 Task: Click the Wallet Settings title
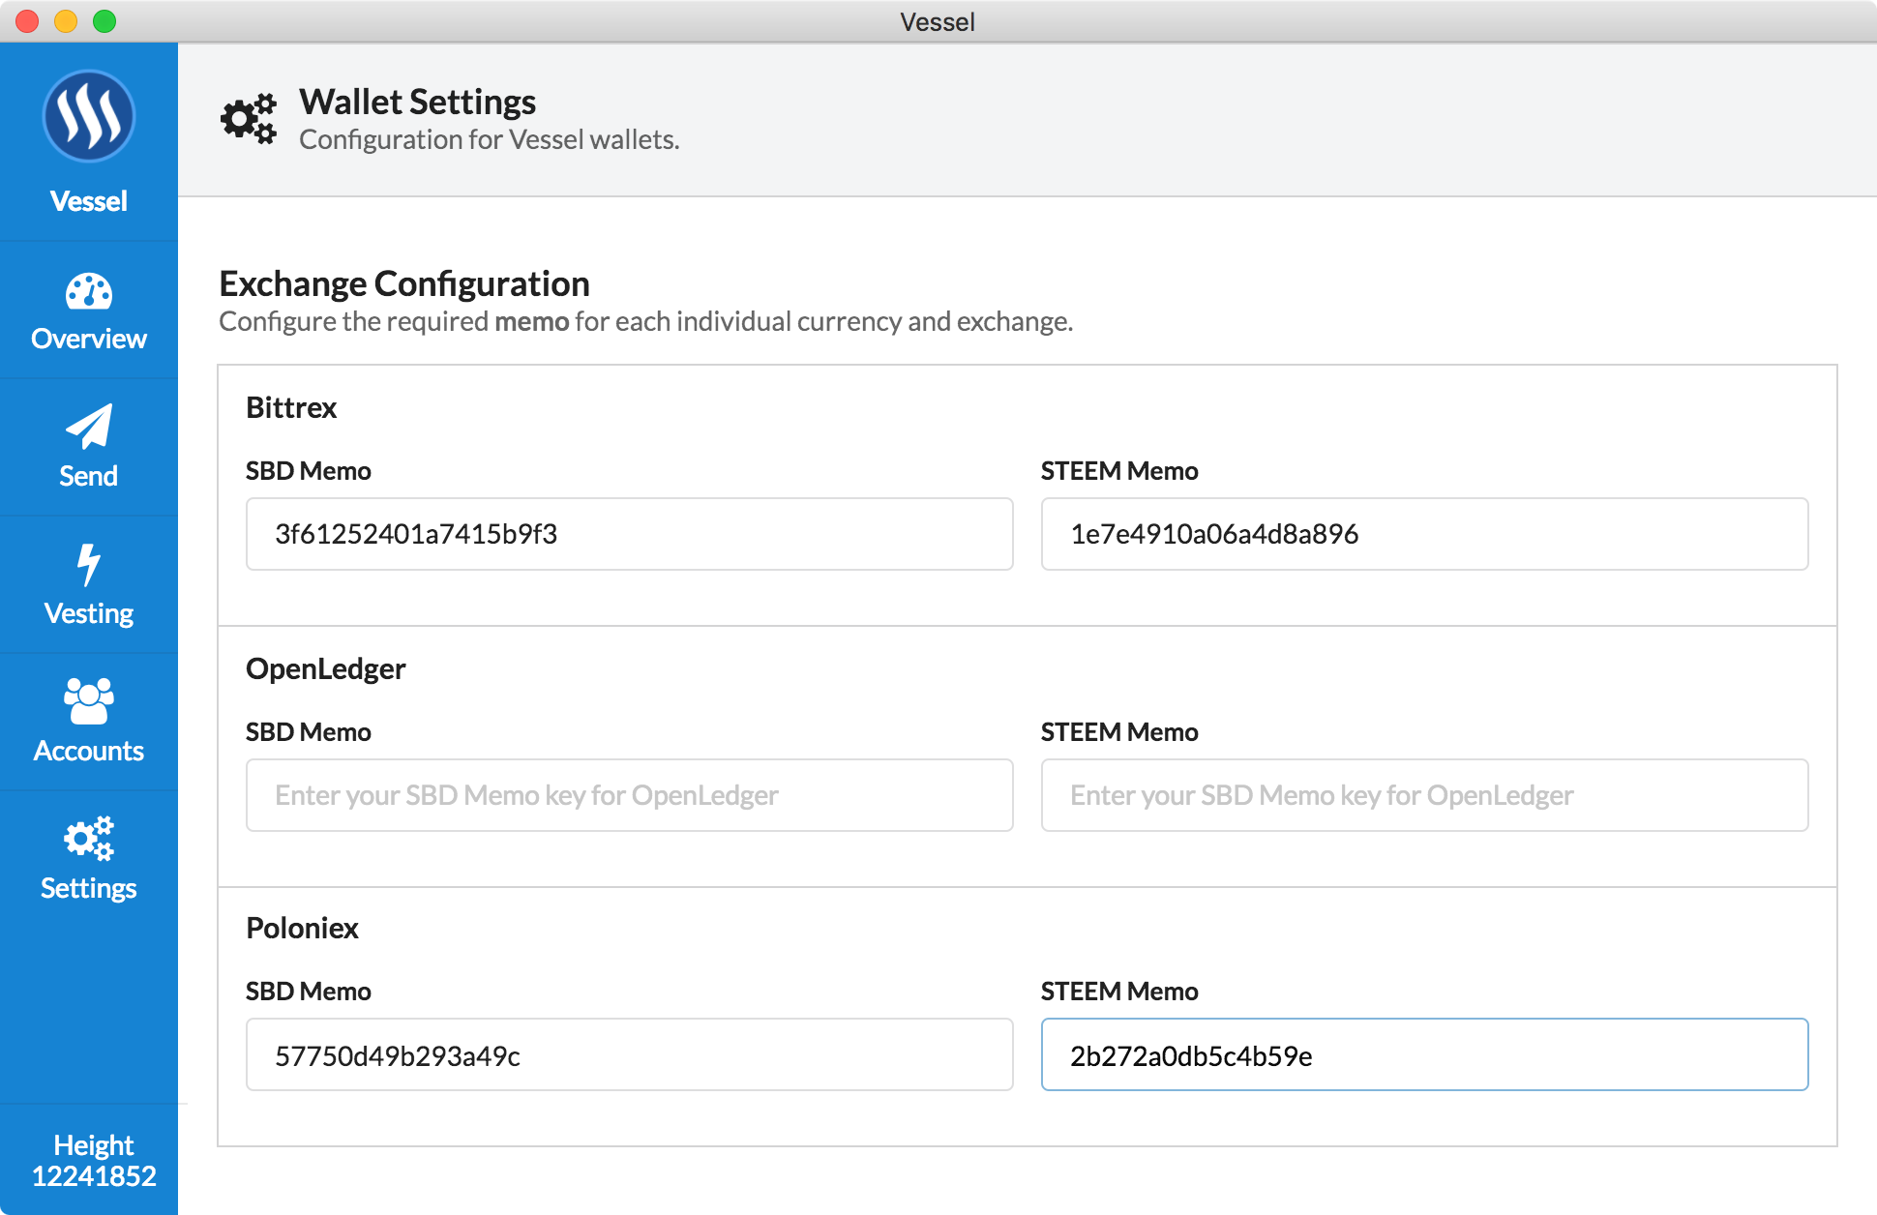coord(417,102)
